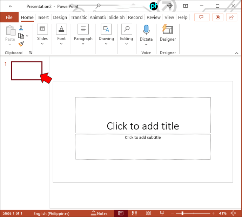242x217 pixels.
Task: Start Dictate with the microphone icon
Action: tap(146, 30)
